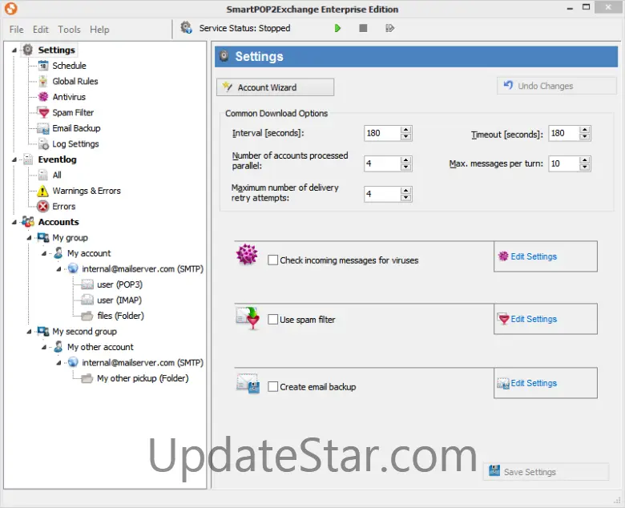Open Edit Settings for virus checking
Screen dimensions: 625x508
coord(546,256)
